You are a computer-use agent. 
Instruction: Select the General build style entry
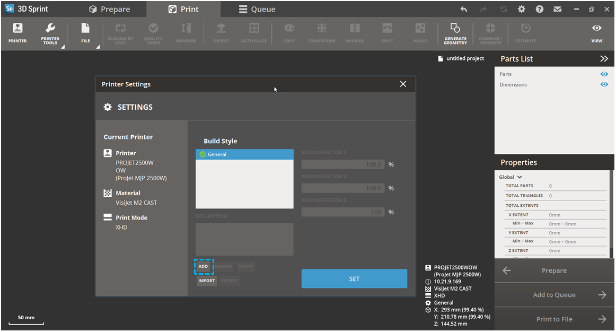click(x=244, y=154)
